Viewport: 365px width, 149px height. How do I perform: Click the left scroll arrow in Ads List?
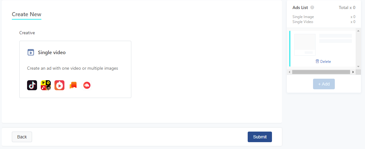coord(289,72)
